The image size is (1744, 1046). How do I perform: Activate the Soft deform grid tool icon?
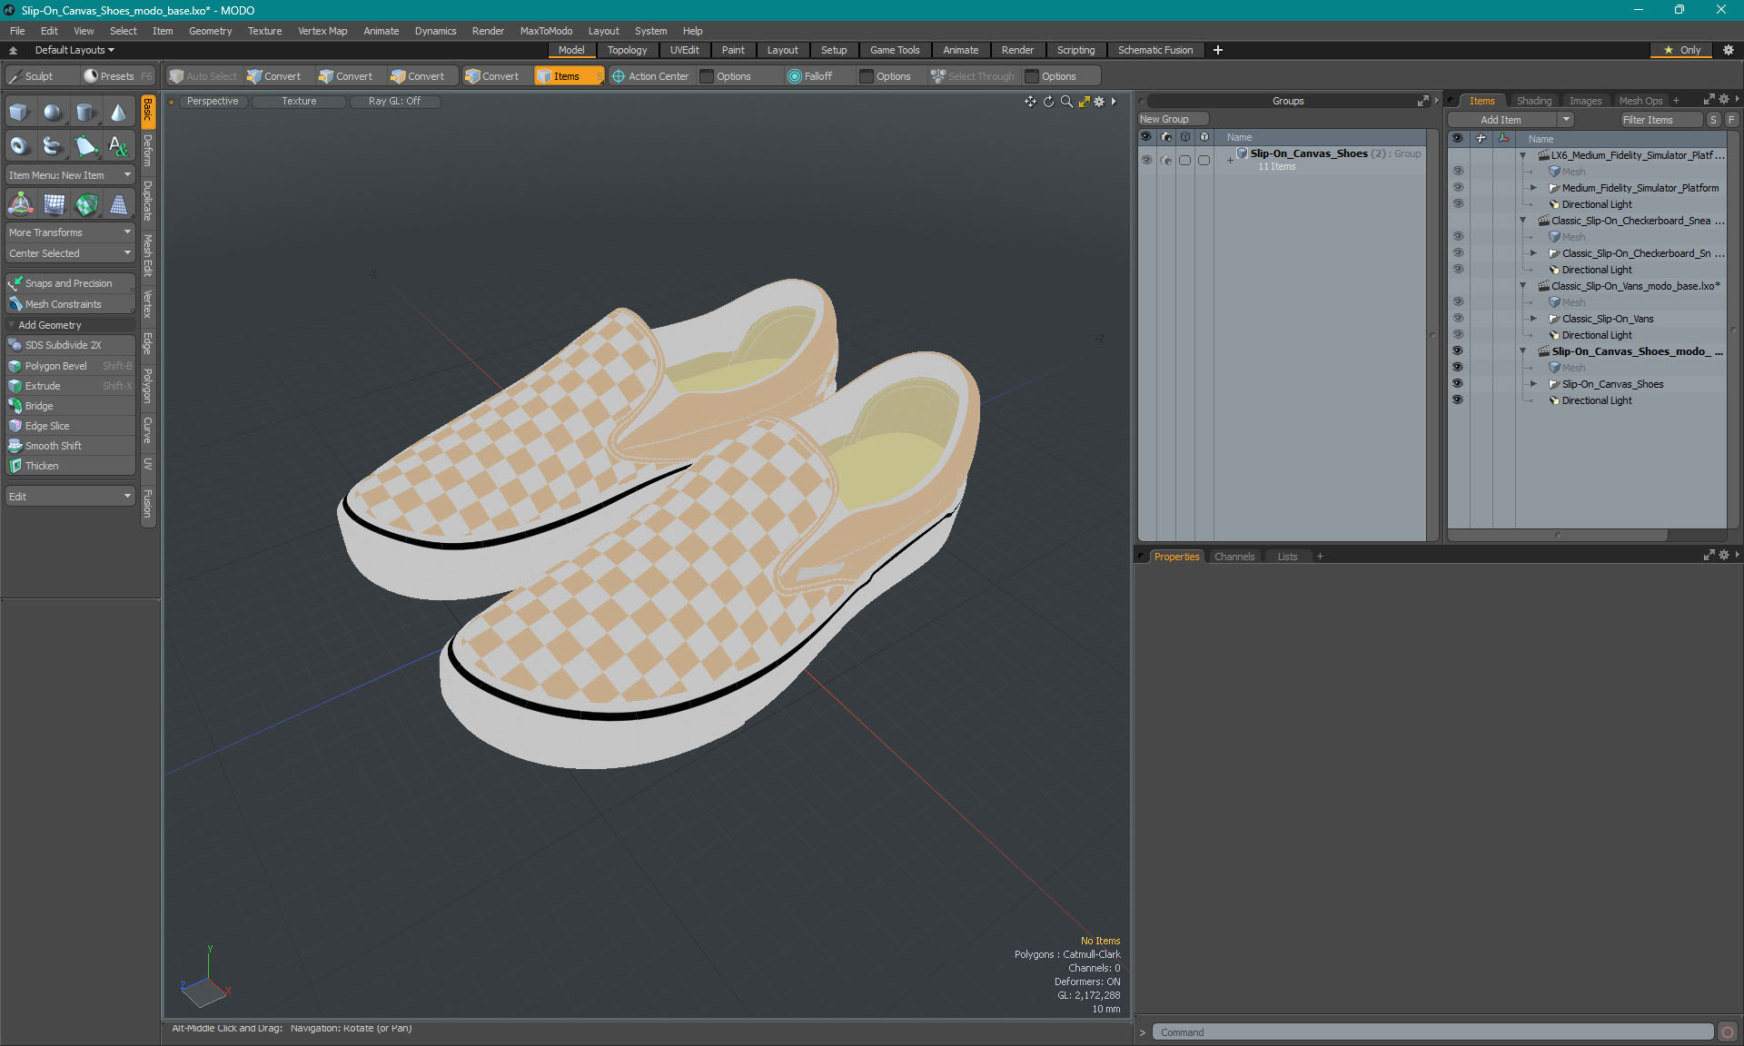(54, 204)
